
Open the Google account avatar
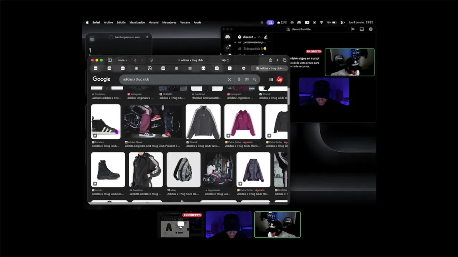tap(280, 80)
